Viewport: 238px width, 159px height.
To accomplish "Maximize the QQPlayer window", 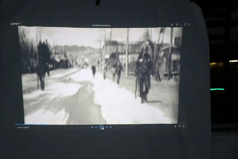I will [185, 24].
